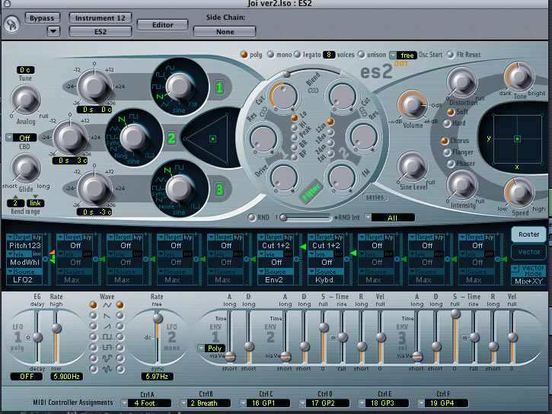The width and height of the screenshot is (552, 414).
Task: Click the Bypass button
Action: [x=42, y=18]
